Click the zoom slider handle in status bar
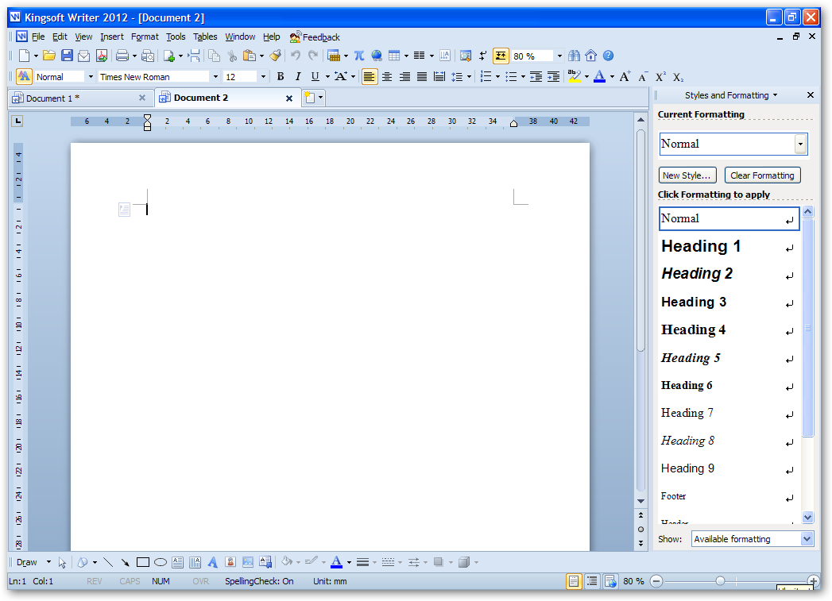This screenshot has height=601, width=832. click(720, 581)
